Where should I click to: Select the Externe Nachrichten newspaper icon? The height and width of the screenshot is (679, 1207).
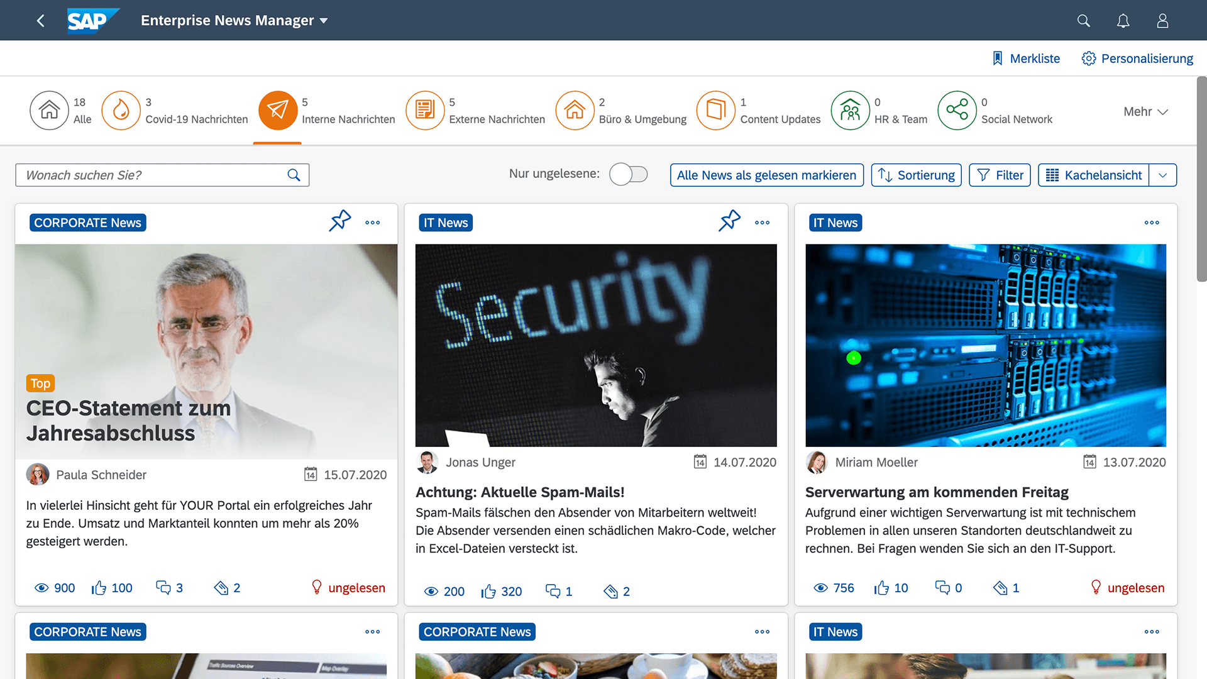point(426,110)
